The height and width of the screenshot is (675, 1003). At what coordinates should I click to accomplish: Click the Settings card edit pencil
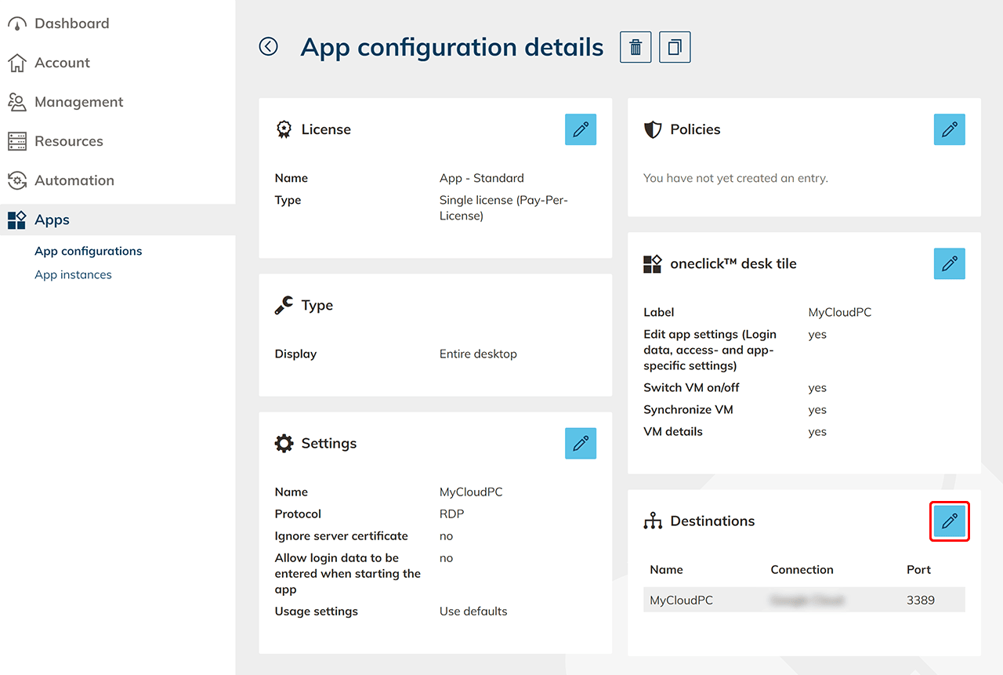coord(581,443)
